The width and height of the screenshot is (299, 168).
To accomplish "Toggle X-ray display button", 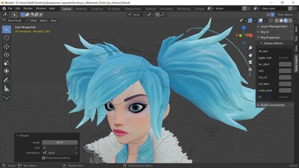I will (271, 21).
